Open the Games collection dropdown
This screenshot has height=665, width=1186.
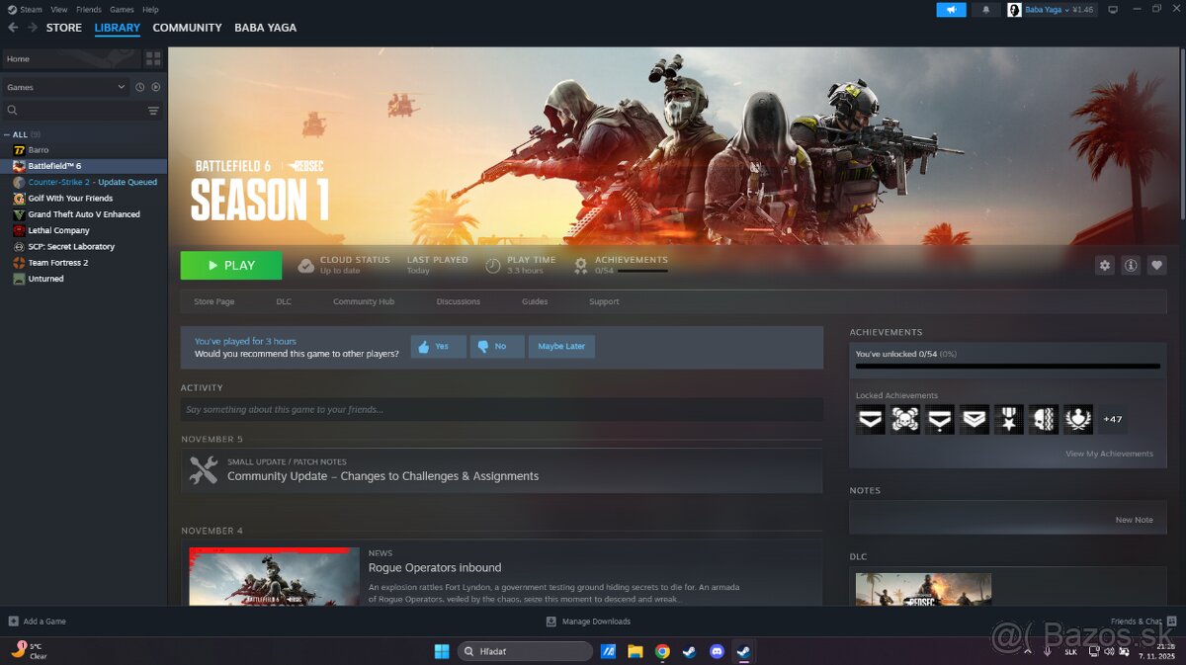65,87
